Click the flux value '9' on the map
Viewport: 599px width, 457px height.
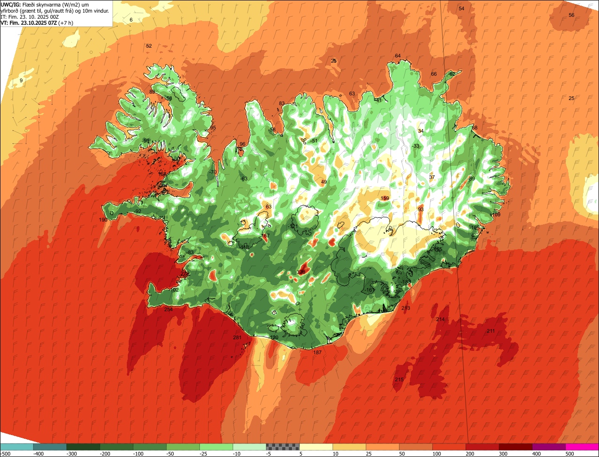pyautogui.click(x=21, y=81)
